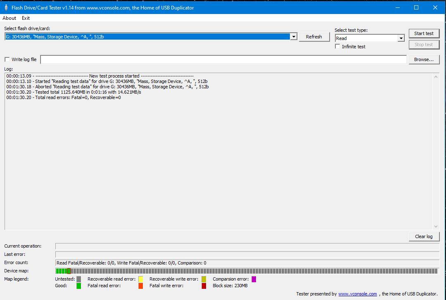Open the About menu

tap(9, 18)
